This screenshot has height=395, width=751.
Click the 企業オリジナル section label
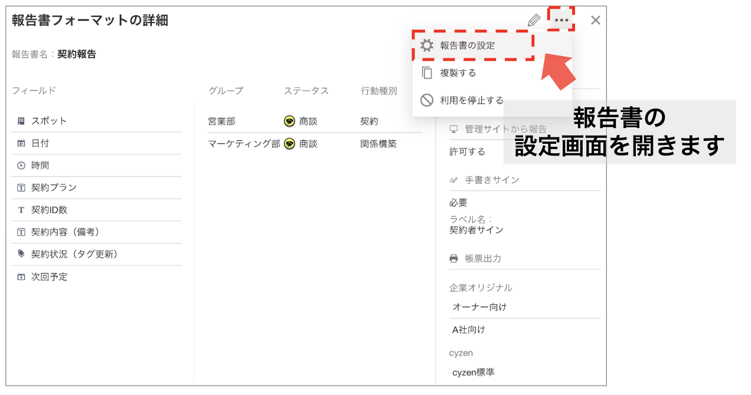coord(481,288)
